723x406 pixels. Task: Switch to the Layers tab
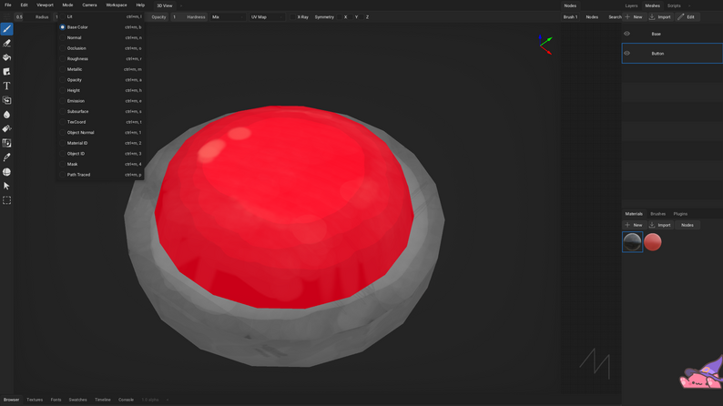(631, 6)
